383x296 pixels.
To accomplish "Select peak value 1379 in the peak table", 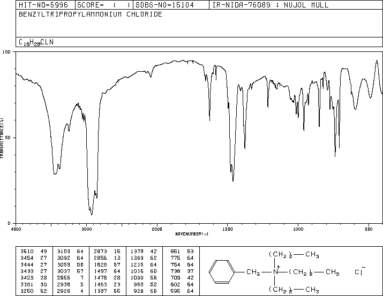I will (137, 252).
